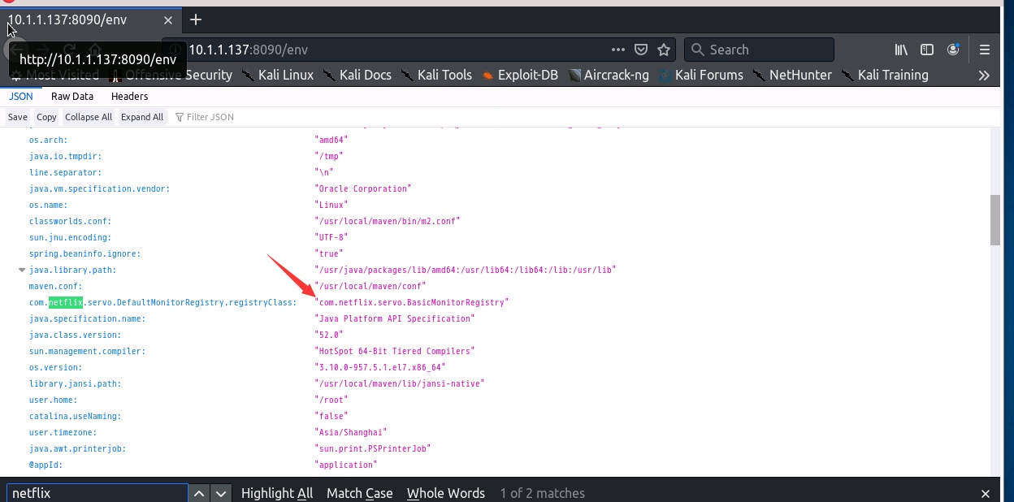The height and width of the screenshot is (502, 1014).
Task: Click java.class.version value "52.0"
Action: tap(329, 335)
